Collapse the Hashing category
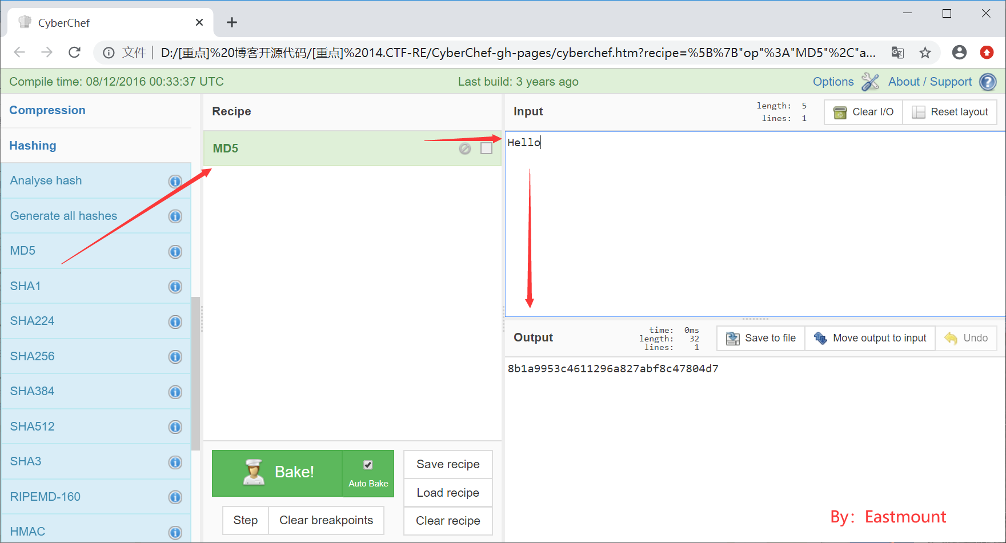The height and width of the screenshot is (543, 1006). pyautogui.click(x=33, y=146)
